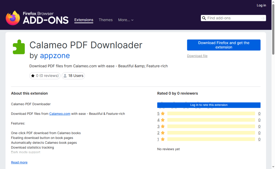Image resolution: width=275 pixels, height=169 pixels.
Task: Click the user silhouette icon beside 18 Users
Action: pos(65,76)
